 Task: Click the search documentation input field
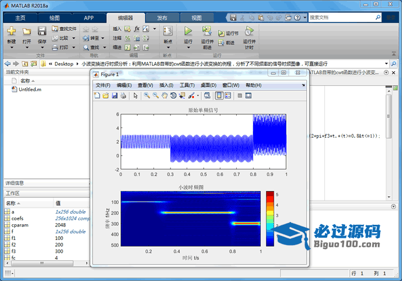[x=342, y=17]
